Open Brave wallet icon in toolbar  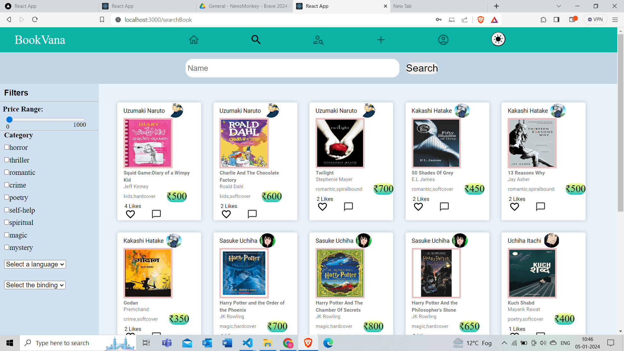pyautogui.click(x=573, y=19)
